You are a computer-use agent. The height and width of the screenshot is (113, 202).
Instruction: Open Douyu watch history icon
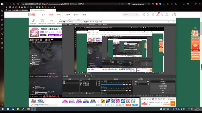(x=143, y=14)
